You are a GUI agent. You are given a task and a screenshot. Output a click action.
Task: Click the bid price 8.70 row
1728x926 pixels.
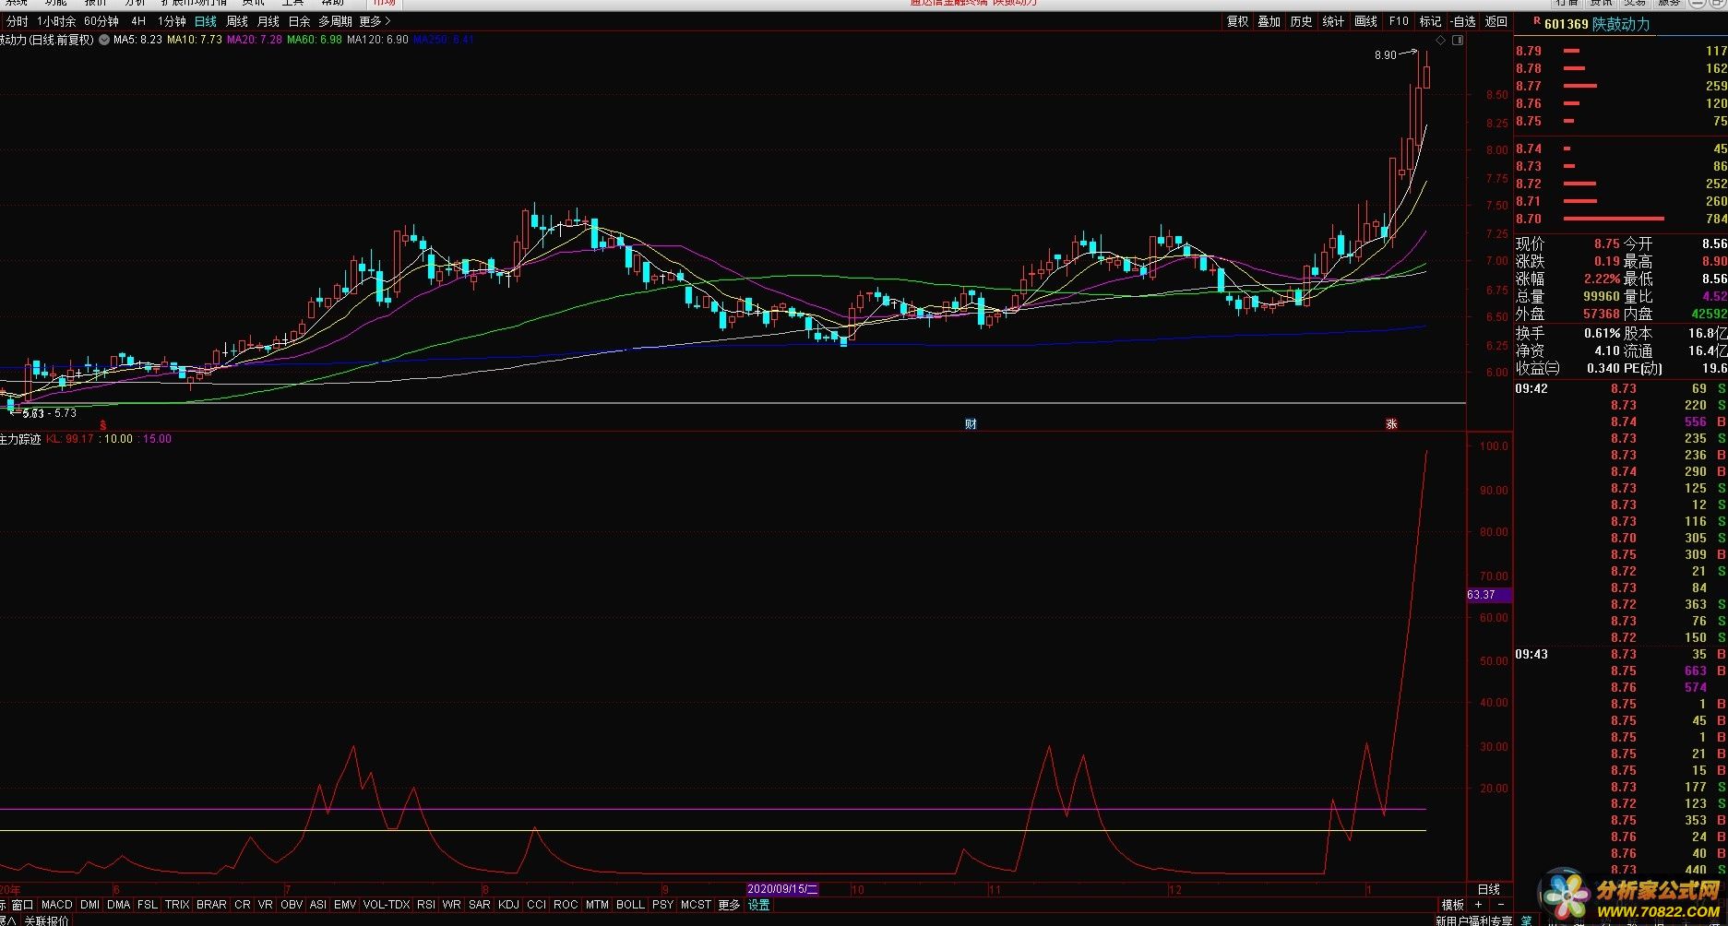click(x=1621, y=219)
